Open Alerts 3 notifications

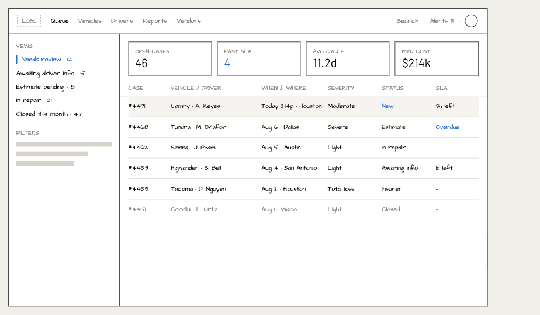coord(442,21)
